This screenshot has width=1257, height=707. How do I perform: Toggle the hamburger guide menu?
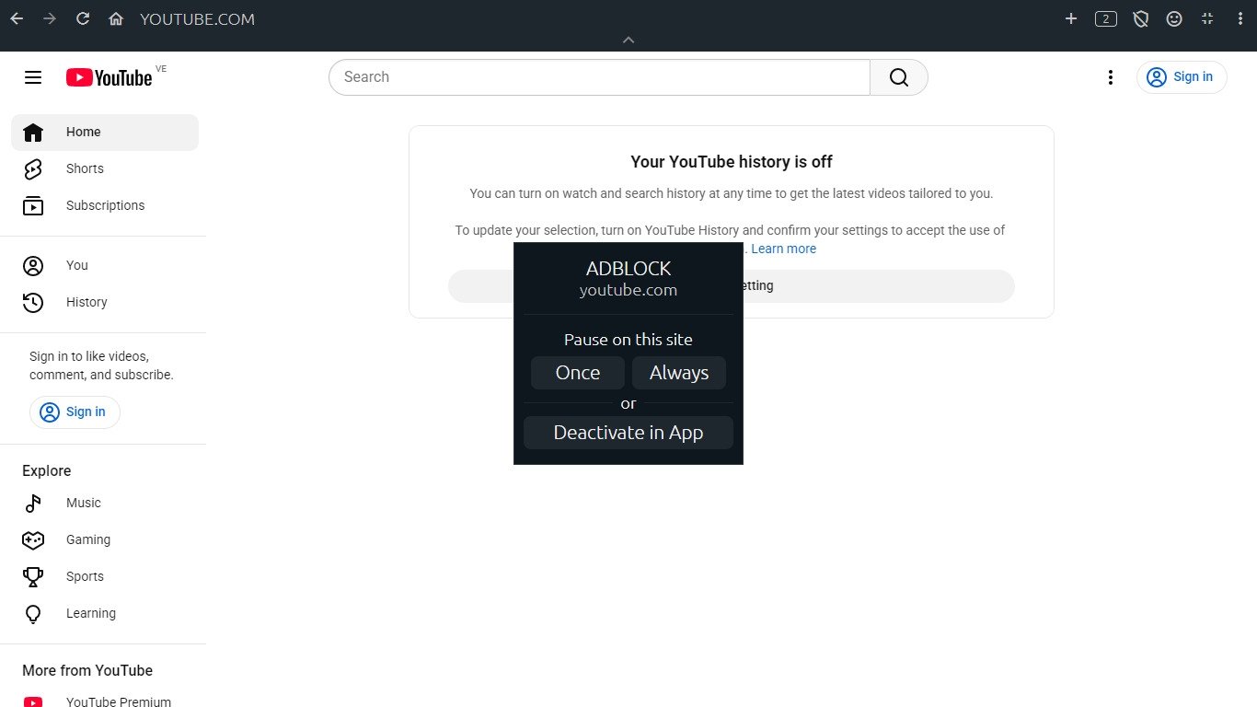(x=33, y=77)
